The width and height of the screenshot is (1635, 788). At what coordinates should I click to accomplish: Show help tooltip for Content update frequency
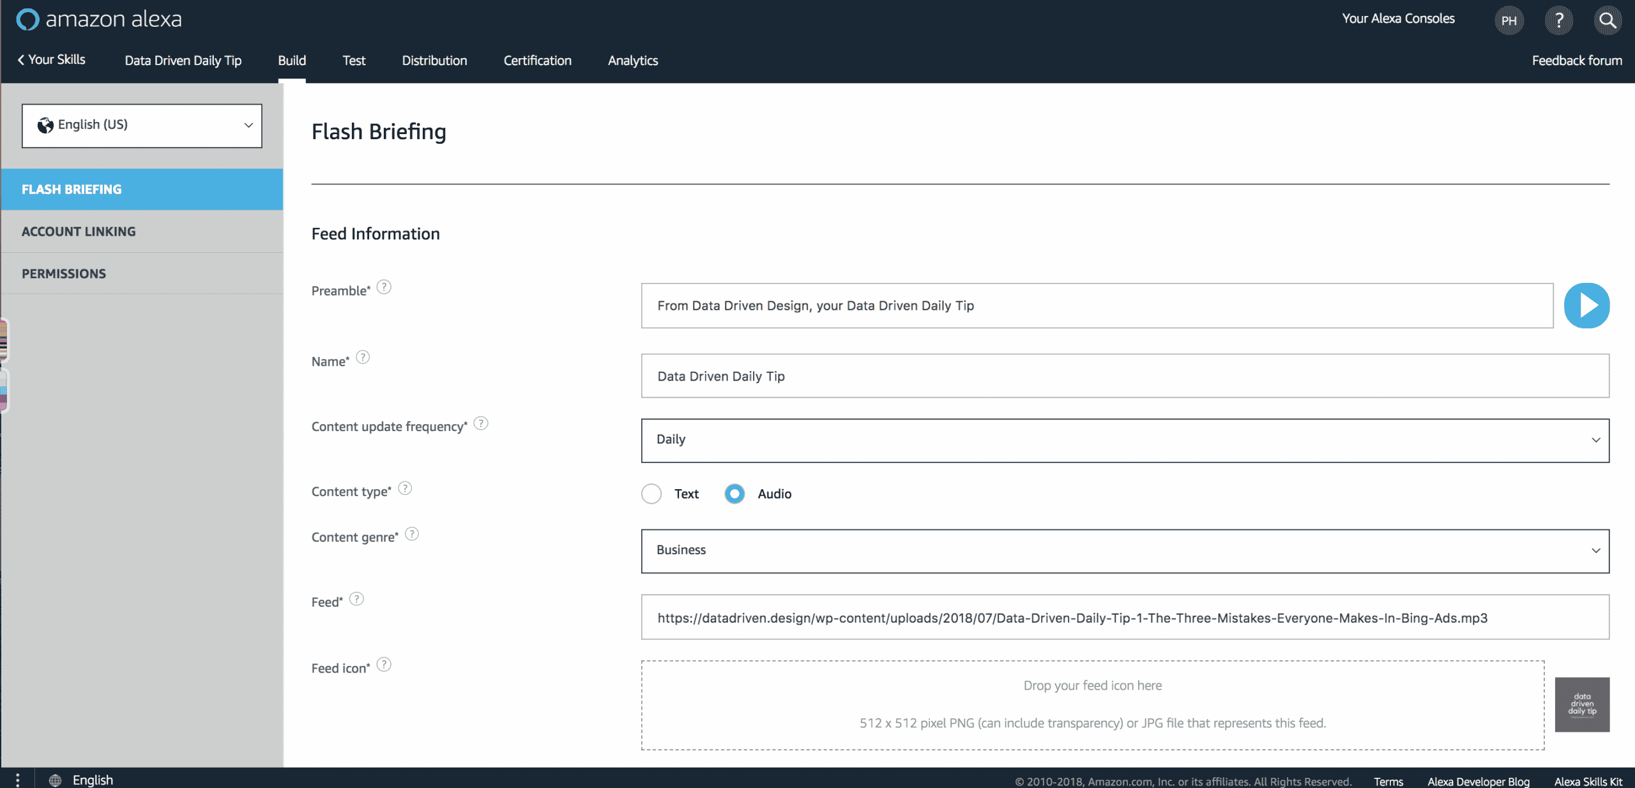[x=481, y=423]
